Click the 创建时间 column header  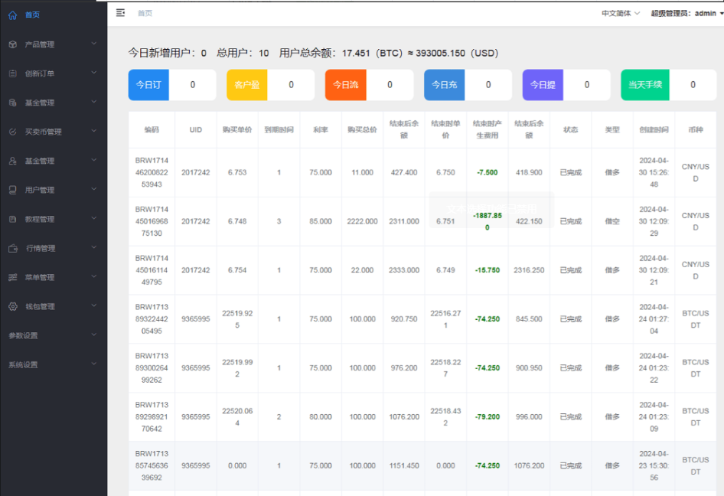click(654, 130)
